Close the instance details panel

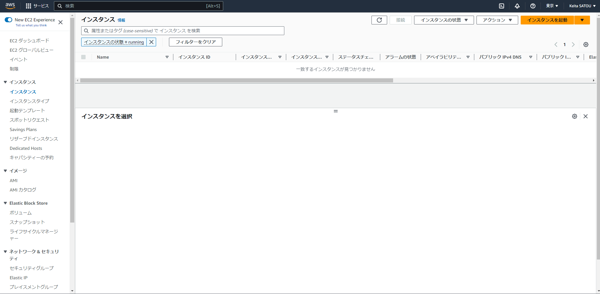(x=586, y=116)
